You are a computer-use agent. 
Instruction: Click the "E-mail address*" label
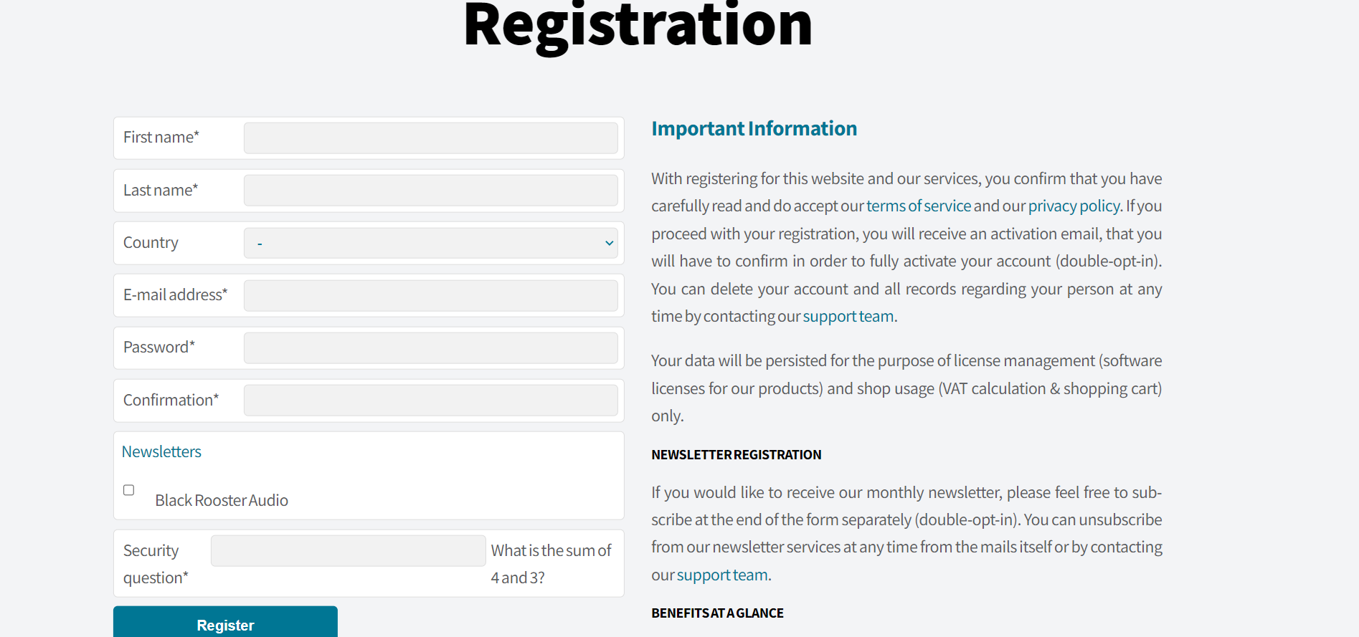coord(175,295)
